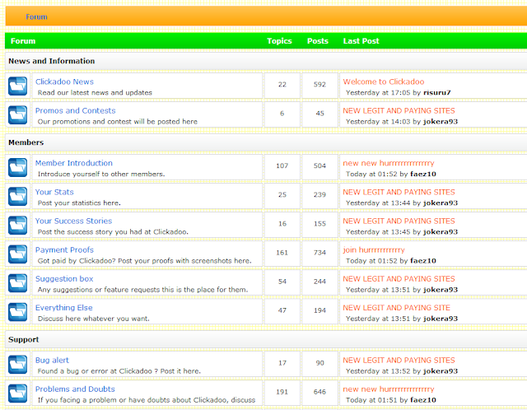The width and height of the screenshot is (527, 410).
Task: Click topic count 16 for Your Success Stories
Action: pyautogui.click(x=282, y=224)
